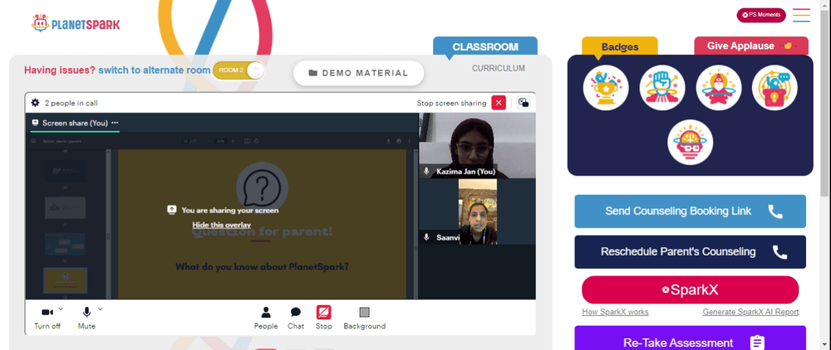
Task: Click Send Counseling Booking Link
Action: click(x=690, y=211)
